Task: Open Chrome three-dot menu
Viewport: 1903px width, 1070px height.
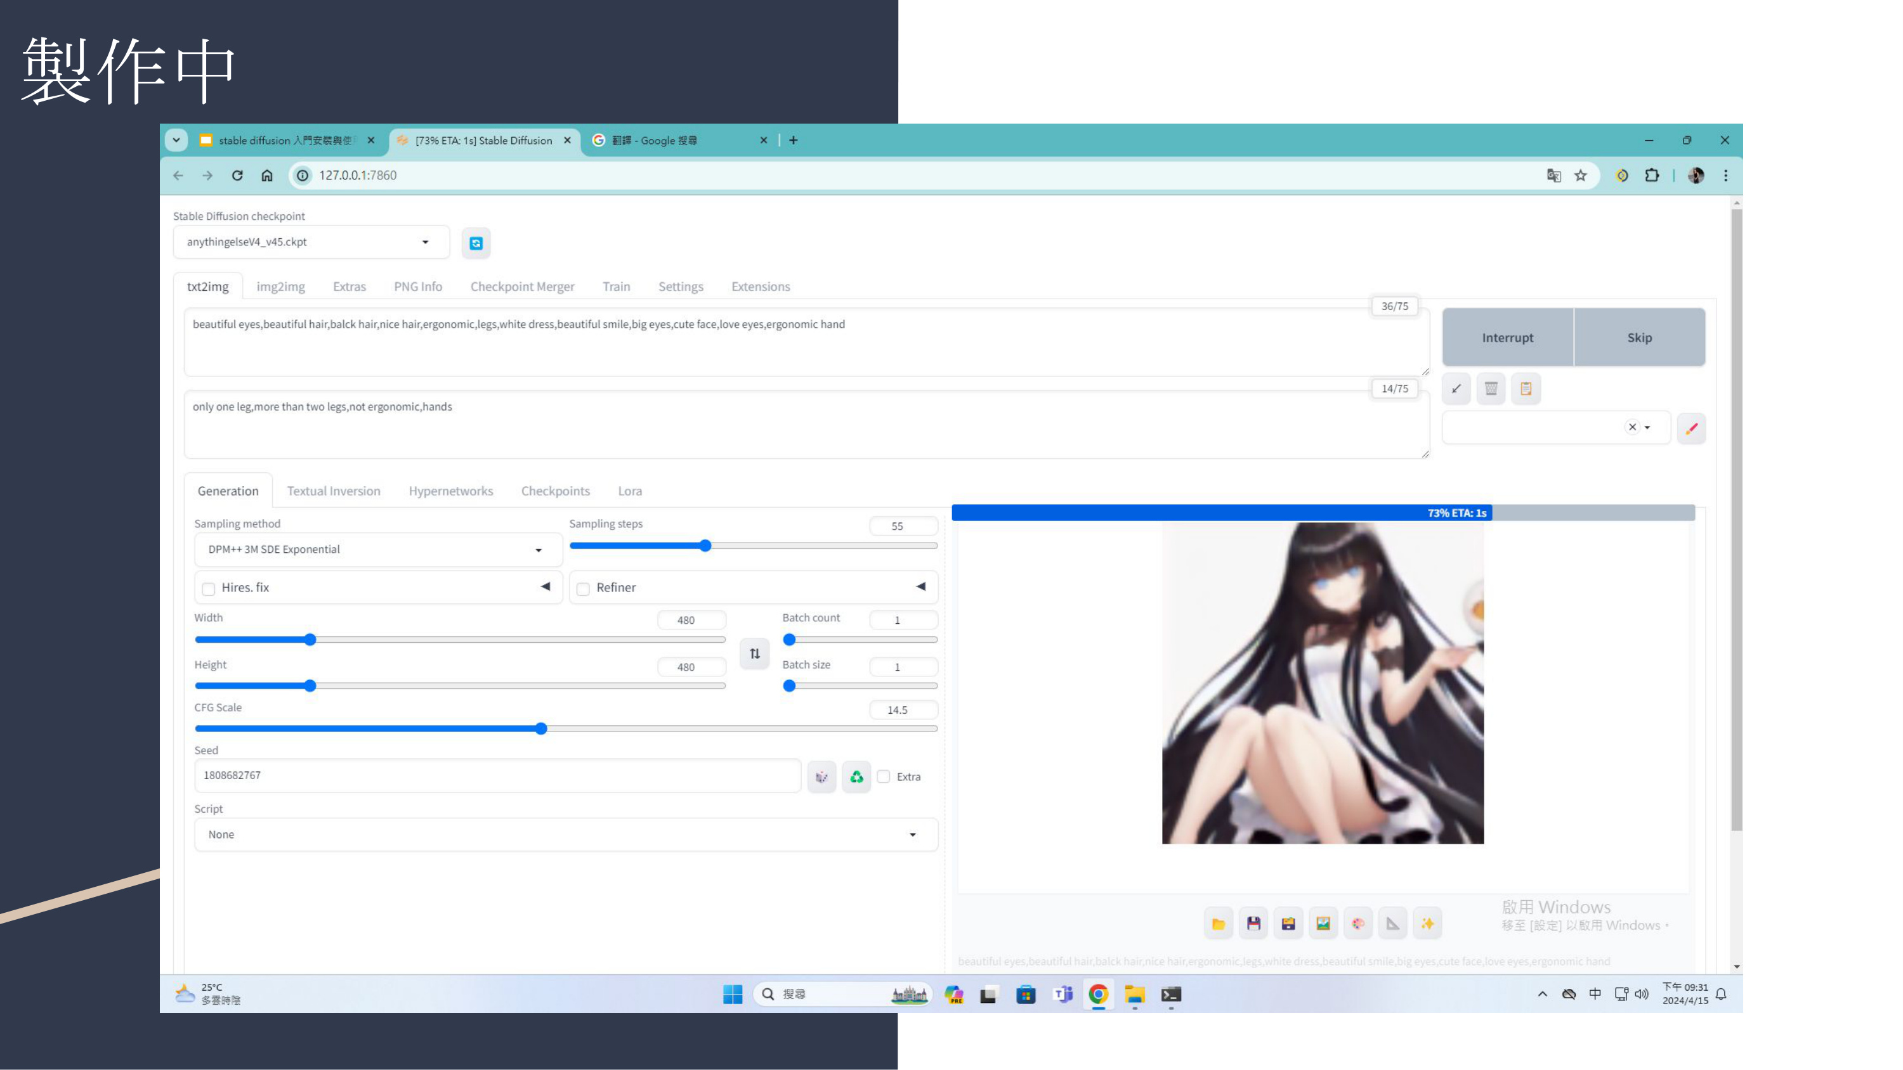Action: 1725,176
